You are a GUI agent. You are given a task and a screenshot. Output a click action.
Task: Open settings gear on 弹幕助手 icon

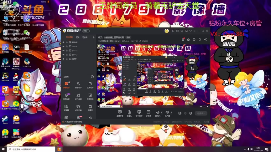pyautogui.click(x=69, y=82)
